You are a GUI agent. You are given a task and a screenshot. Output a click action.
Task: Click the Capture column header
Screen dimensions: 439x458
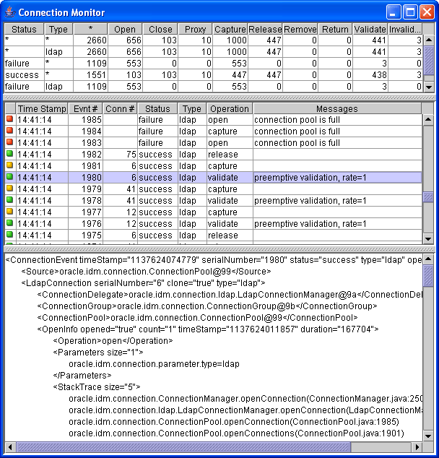click(230, 29)
